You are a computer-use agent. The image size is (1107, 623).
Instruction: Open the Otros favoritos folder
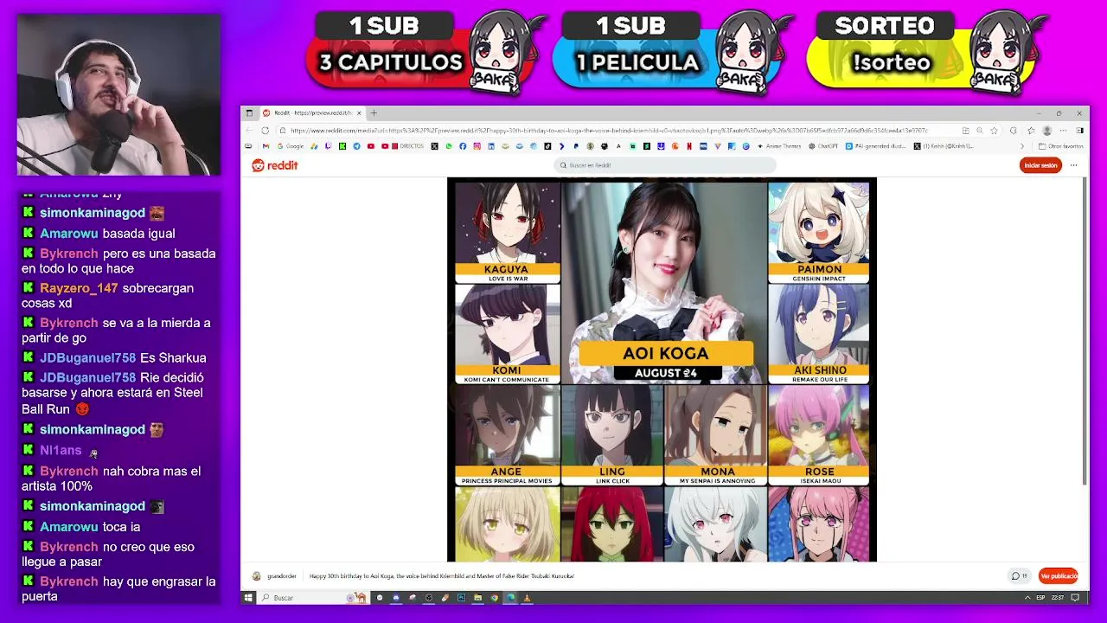tap(1060, 146)
